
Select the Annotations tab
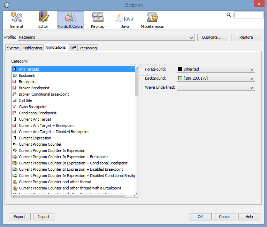click(56, 47)
